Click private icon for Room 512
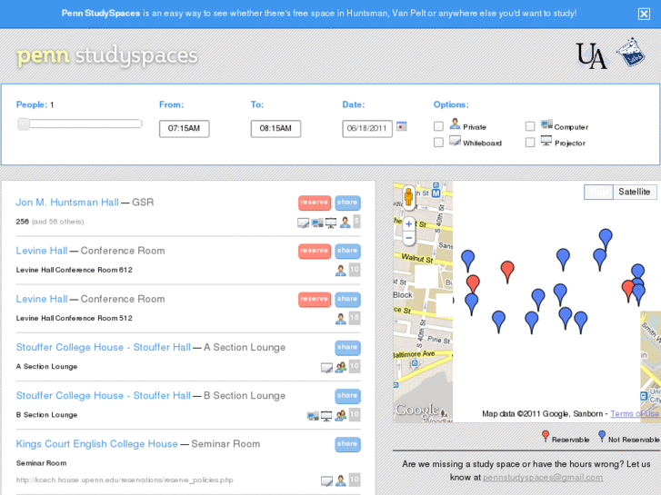This screenshot has height=495, width=661. (341, 319)
